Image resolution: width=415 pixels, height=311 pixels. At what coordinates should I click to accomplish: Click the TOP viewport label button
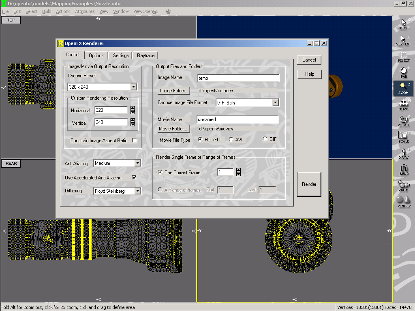pos(11,20)
